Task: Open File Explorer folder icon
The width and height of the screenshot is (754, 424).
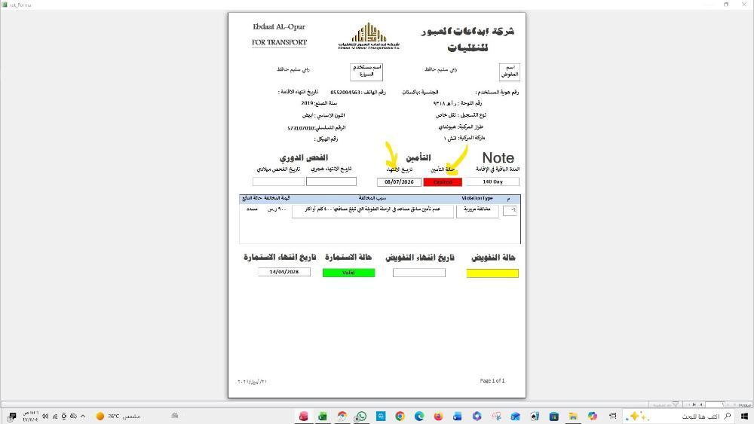Action: 573,416
